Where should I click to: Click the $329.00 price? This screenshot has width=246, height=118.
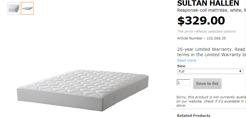point(201,21)
